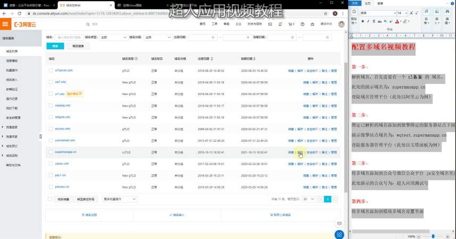Image resolution: width=456 pixels, height=239 pixels.
Task: Open the Chrome three-dot menu
Action: pyautogui.click(x=343, y=13)
